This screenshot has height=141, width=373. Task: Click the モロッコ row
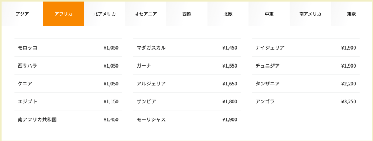68,47
